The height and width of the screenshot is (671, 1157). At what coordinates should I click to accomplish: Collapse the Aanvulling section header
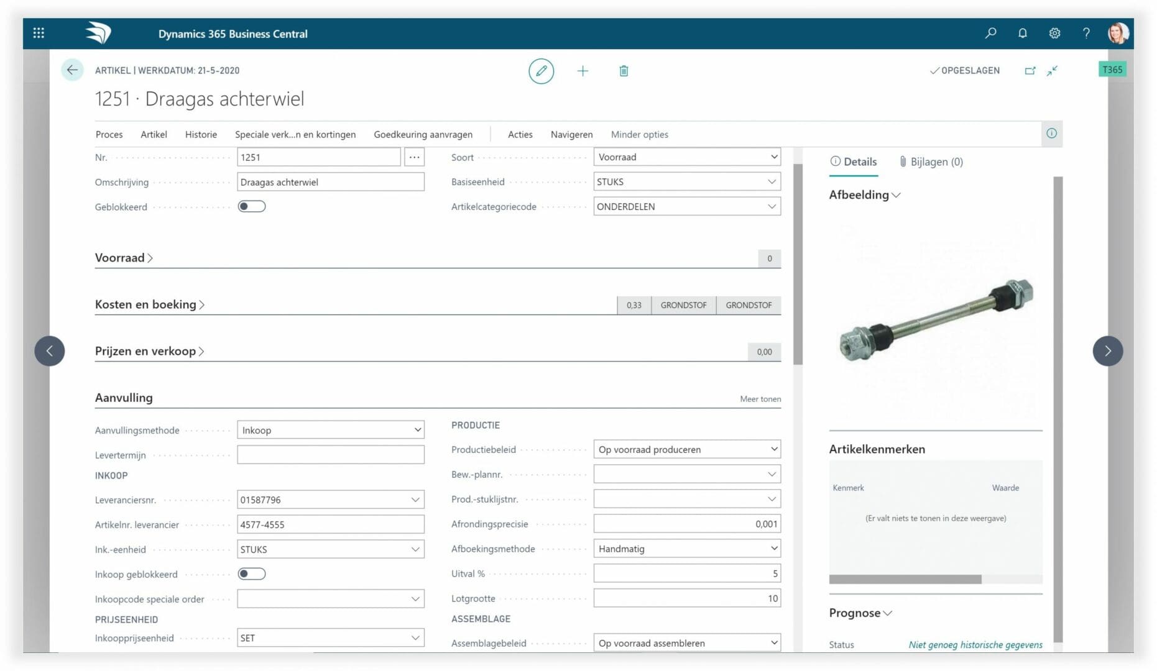click(x=124, y=398)
